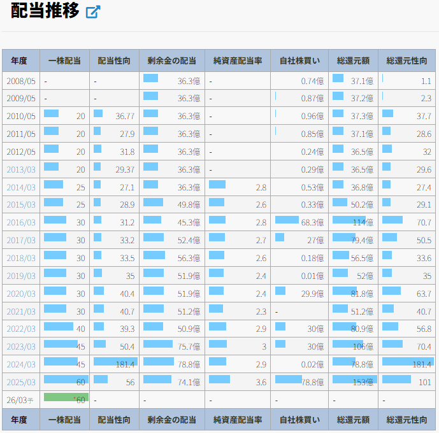This screenshot has width=439, height=433.
Task: Go to the 2025/03 year link
Action: pos(20,383)
